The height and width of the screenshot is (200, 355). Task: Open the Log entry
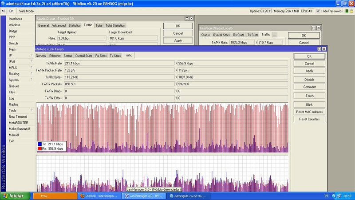(12, 98)
